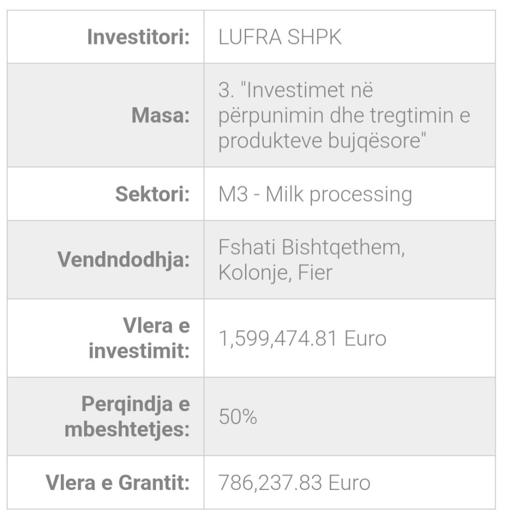This screenshot has width=516, height=532.
Task: Click the Investitori label cell
Action: (138, 37)
